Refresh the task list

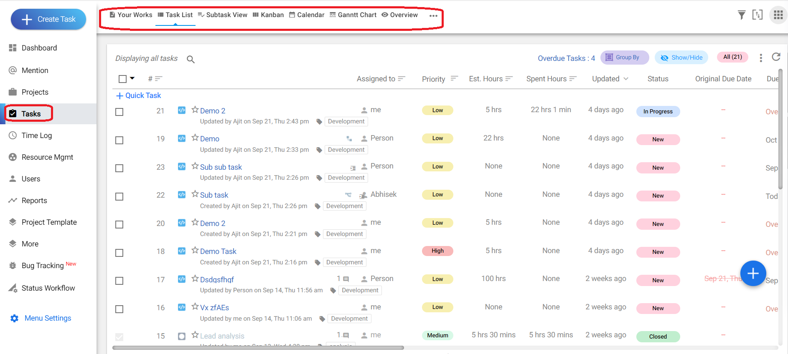pos(776,57)
